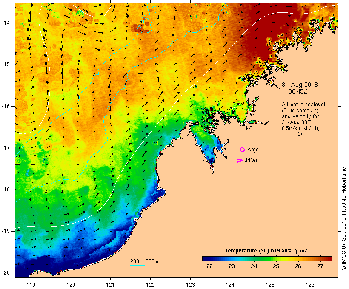Click the longitude label 124
Viewport: 349px width, 289px height.
click(230, 285)
